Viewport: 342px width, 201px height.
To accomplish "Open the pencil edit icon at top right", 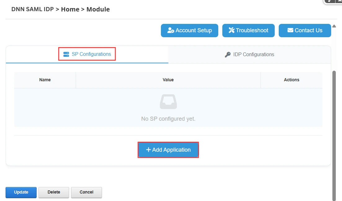I will (329, 1).
